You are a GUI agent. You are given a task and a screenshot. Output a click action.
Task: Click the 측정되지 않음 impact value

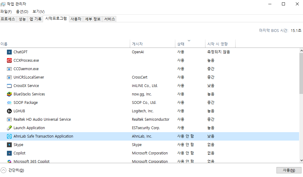(x=219, y=52)
